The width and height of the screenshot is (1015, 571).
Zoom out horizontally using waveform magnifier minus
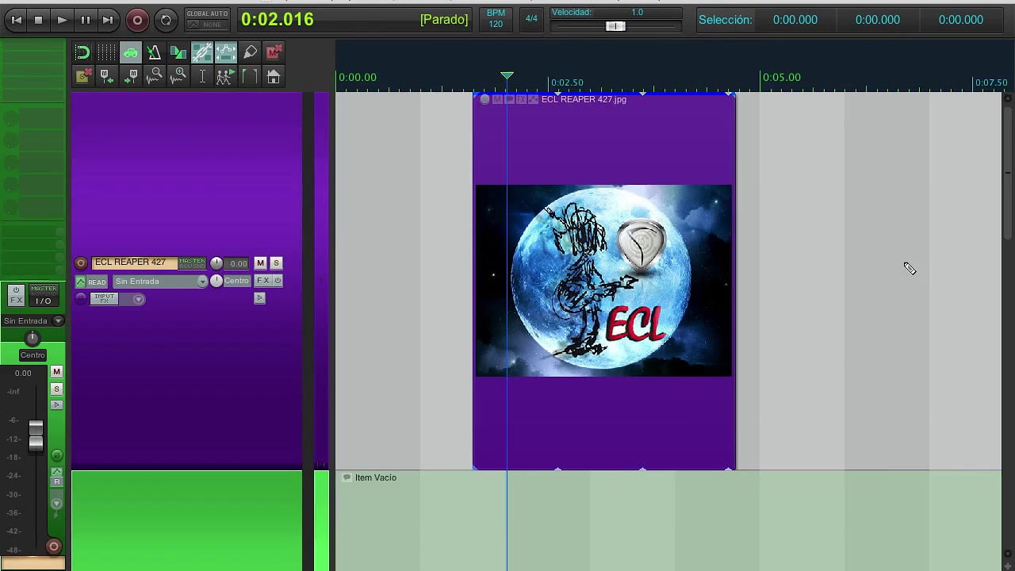(155, 76)
